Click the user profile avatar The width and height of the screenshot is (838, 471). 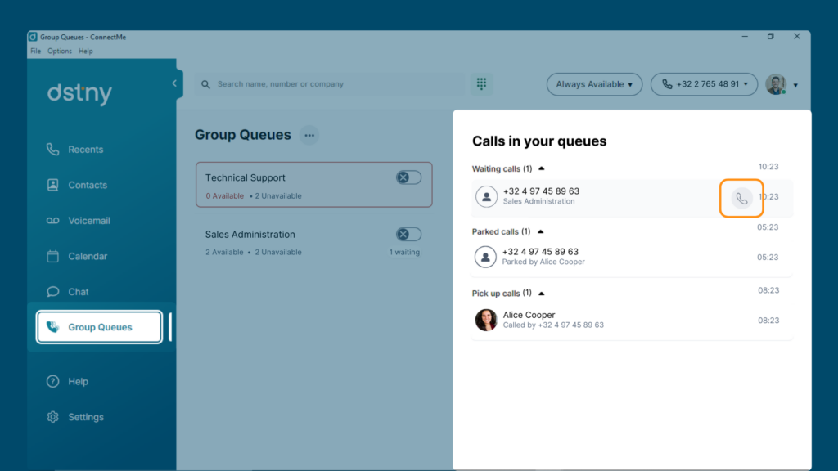pos(776,84)
